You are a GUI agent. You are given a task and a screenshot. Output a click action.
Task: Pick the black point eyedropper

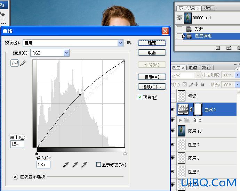(x=66, y=165)
